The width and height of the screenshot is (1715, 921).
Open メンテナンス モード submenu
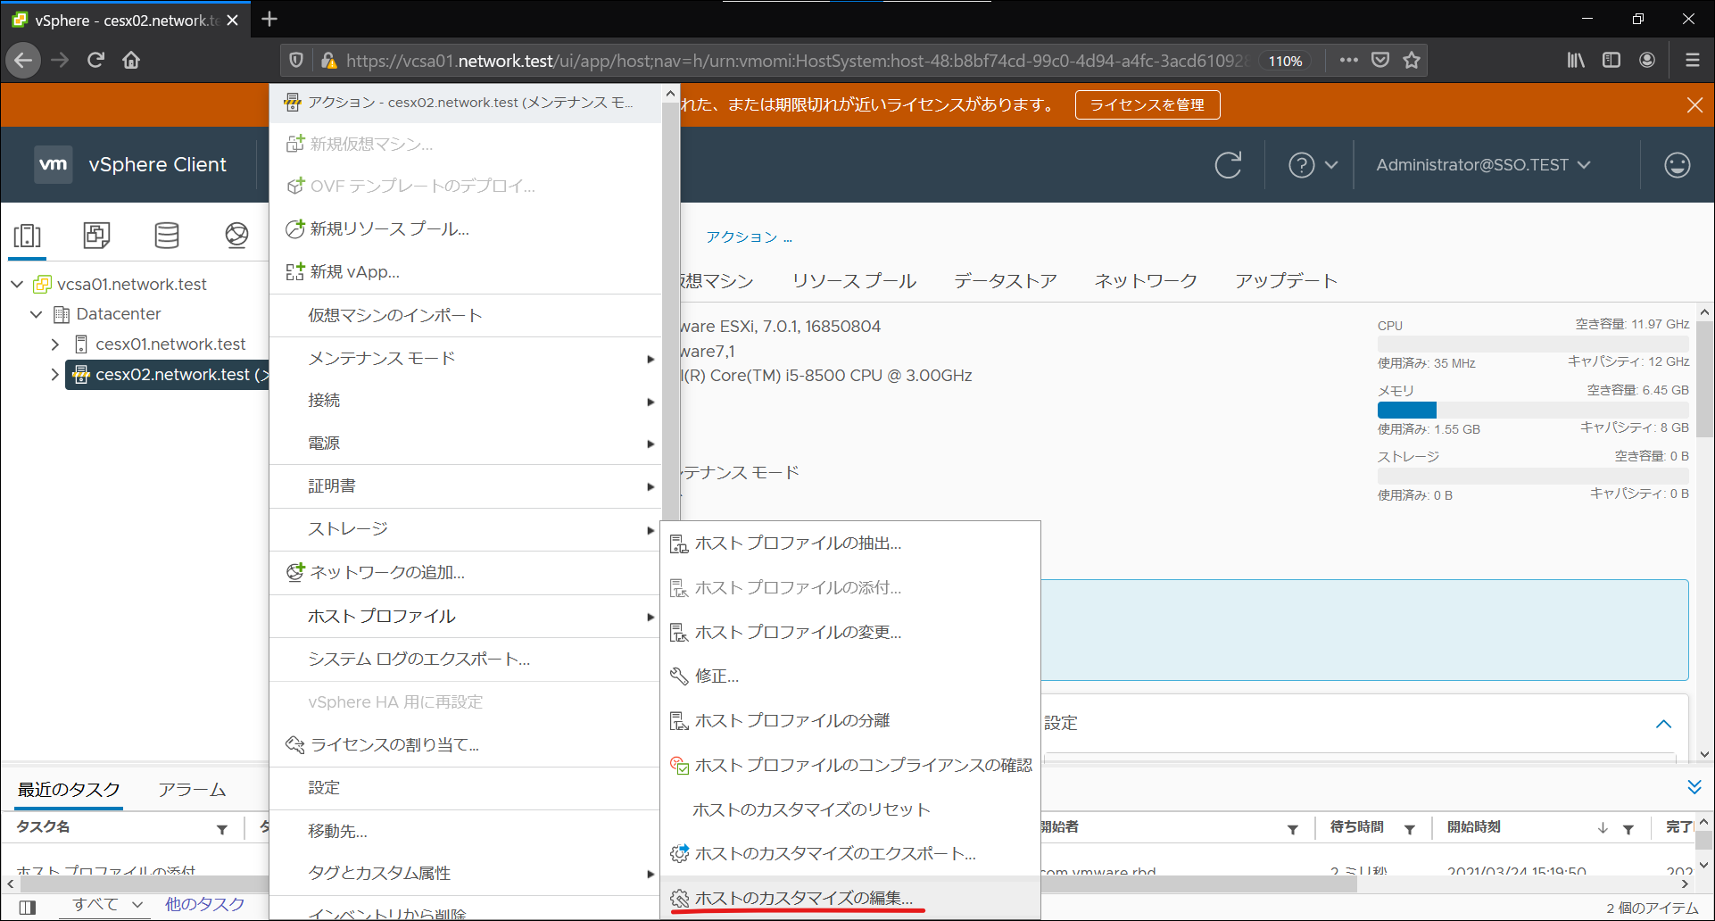(465, 359)
